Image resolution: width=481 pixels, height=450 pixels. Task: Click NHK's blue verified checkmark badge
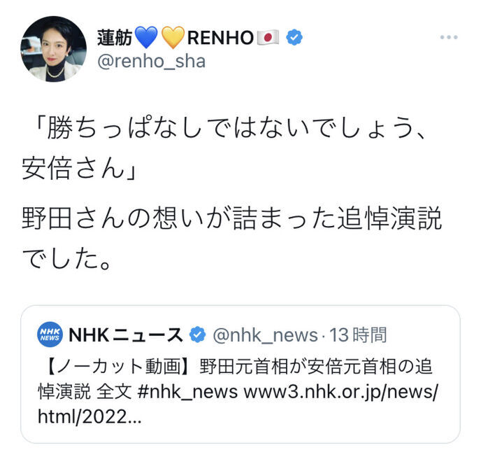pos(197,335)
